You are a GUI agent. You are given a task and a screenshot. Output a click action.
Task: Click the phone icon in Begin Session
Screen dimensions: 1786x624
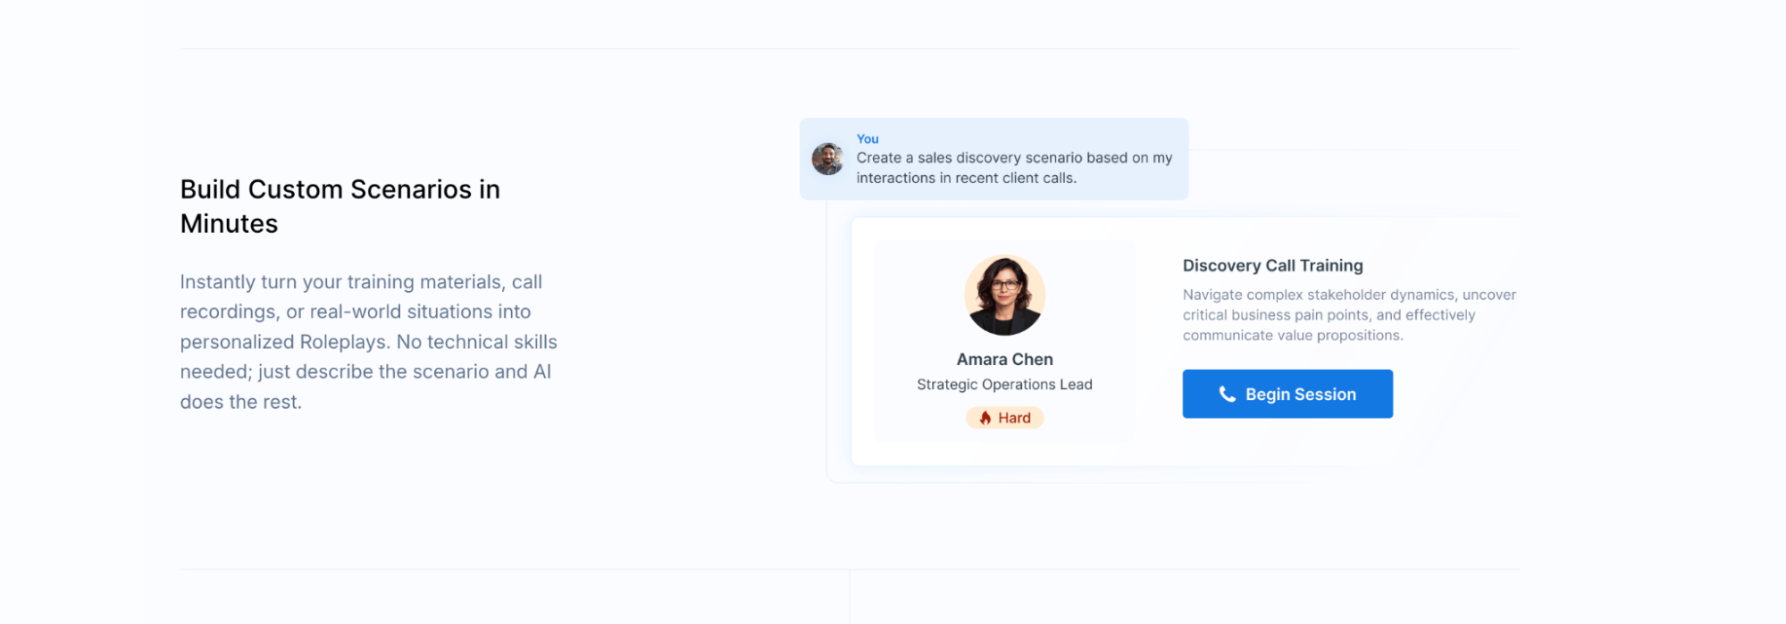[1228, 394]
